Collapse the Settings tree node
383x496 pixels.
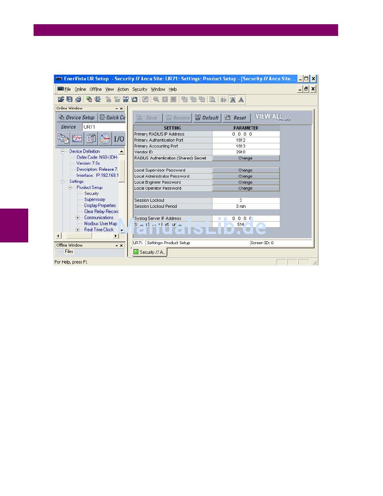click(x=63, y=182)
